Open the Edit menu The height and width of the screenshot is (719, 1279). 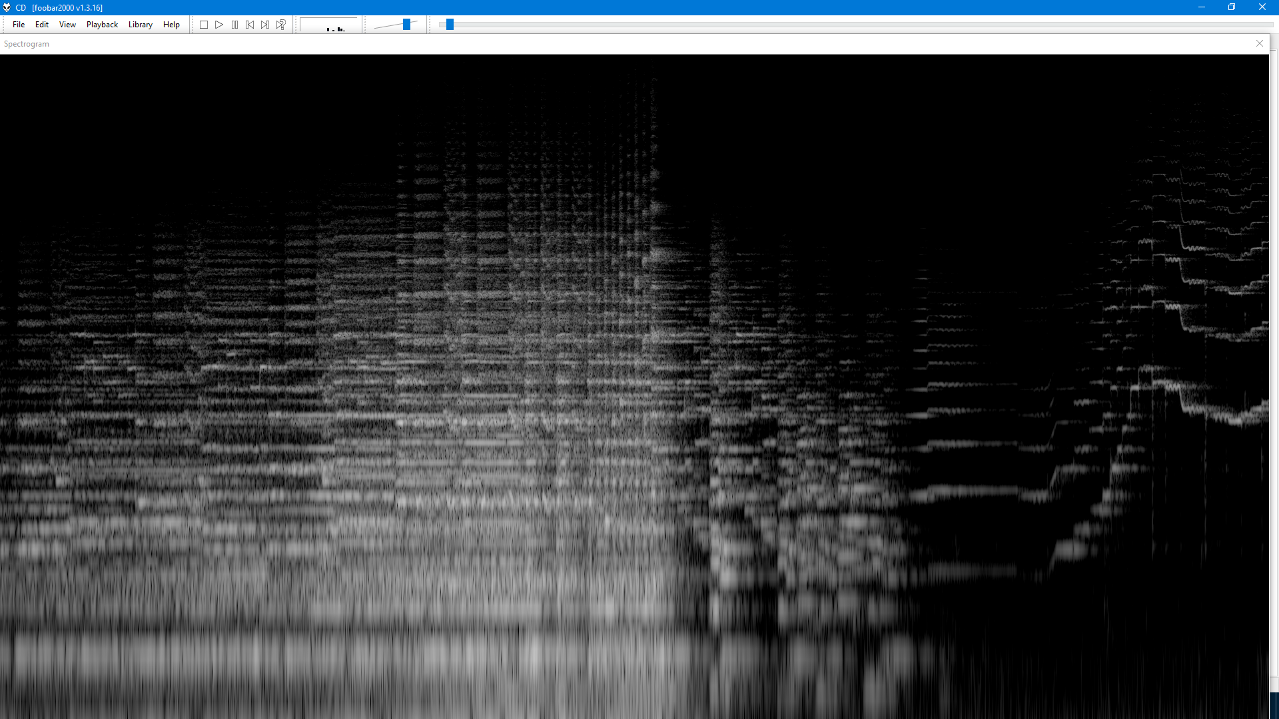tap(42, 25)
